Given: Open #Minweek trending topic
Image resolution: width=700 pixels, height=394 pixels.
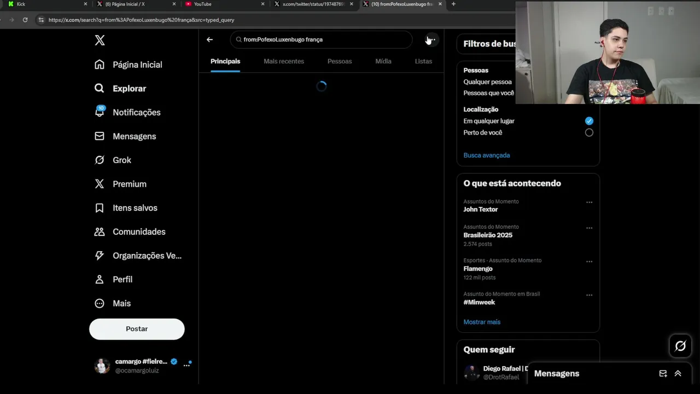Looking at the screenshot, I should coord(479,302).
